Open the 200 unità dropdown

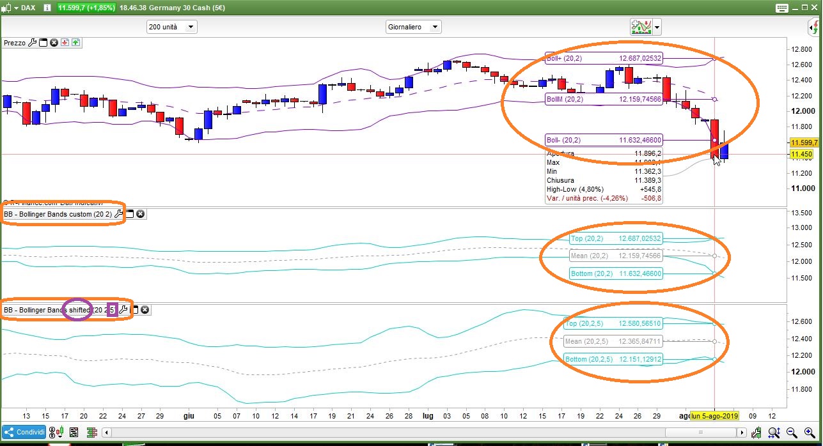point(172,27)
